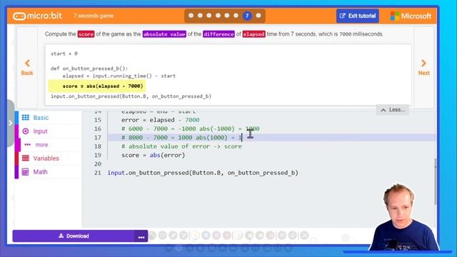Click the editor vertical scrollbar
This screenshot has width=457, height=257.
436,181
